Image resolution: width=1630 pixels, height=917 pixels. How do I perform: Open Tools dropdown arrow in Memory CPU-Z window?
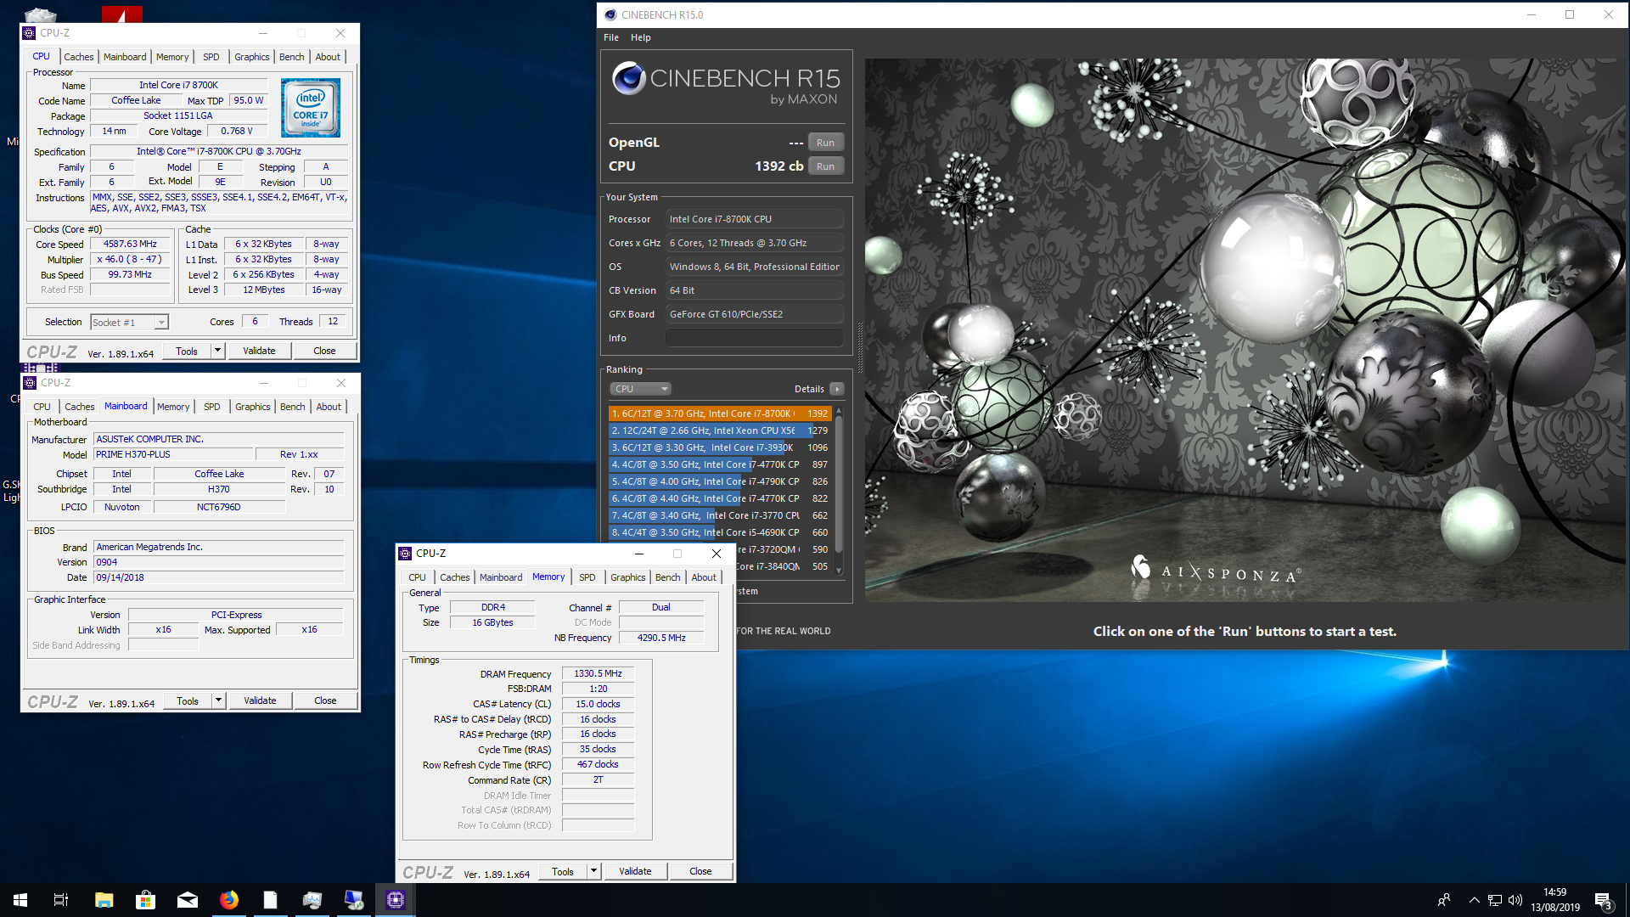593,871
